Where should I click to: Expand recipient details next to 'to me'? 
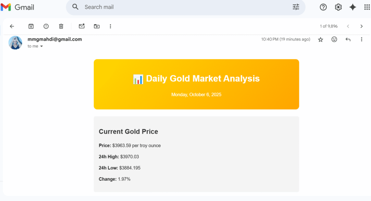[x=41, y=46]
